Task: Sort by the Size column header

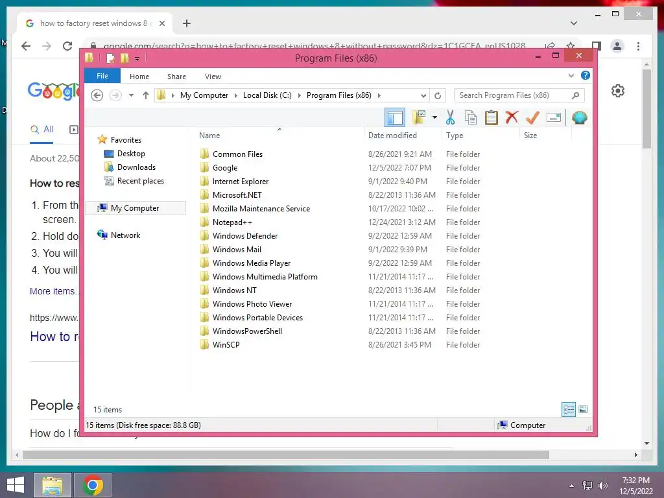Action: 545,136
